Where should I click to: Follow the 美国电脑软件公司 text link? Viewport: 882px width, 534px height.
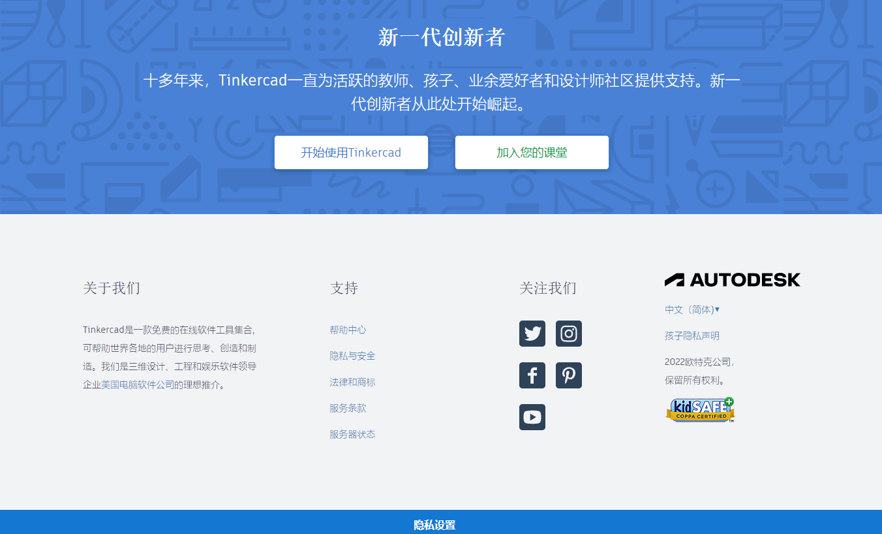[138, 385]
